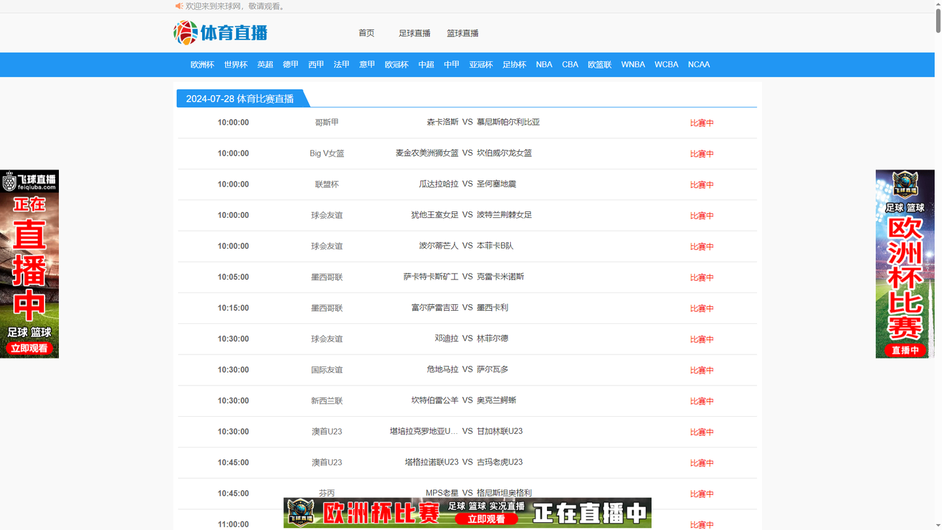Screen dimensions: 942x530
Task: Open 比赛中 for 森卡洛斯 match
Action: (x=701, y=123)
